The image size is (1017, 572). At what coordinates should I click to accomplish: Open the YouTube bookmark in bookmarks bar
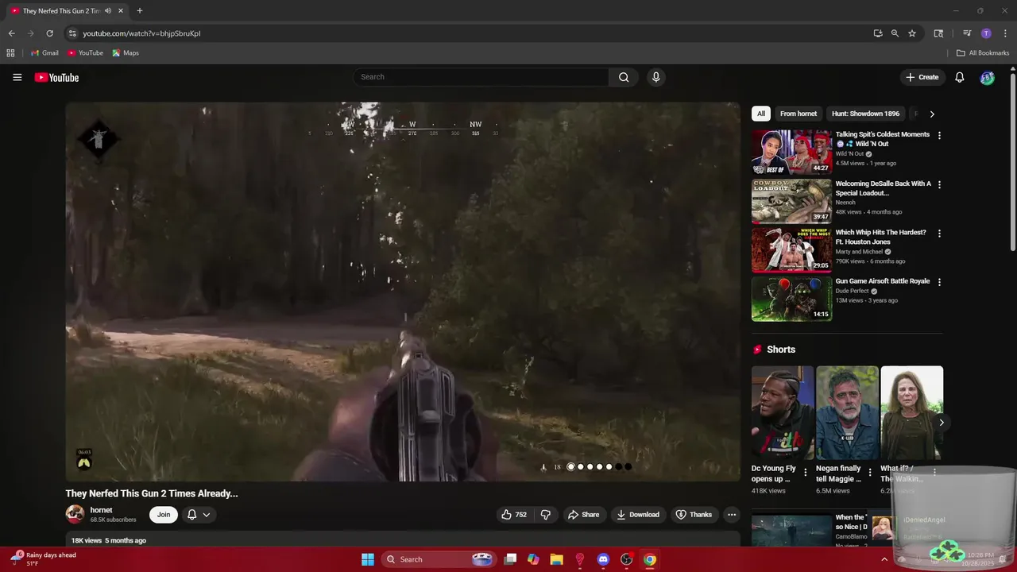85,53
